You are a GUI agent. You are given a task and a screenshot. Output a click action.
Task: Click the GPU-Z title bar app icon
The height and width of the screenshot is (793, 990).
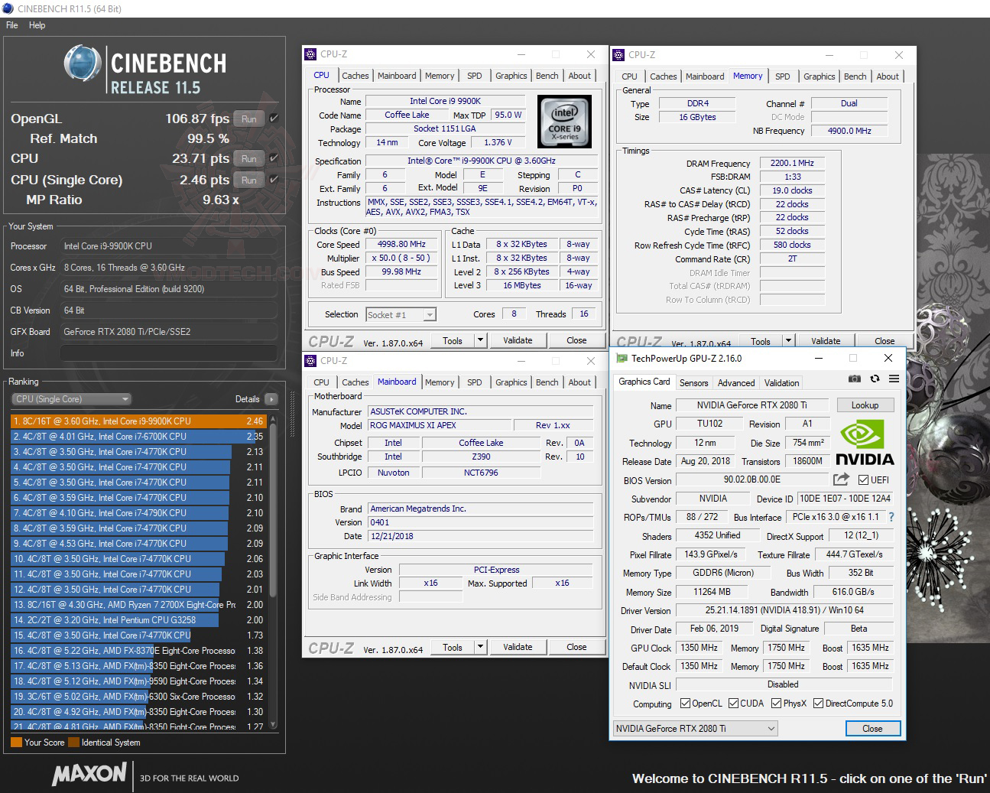click(622, 358)
